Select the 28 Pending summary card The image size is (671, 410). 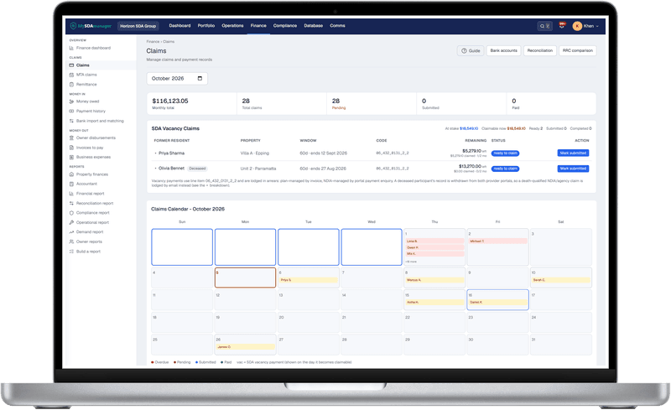(x=372, y=104)
